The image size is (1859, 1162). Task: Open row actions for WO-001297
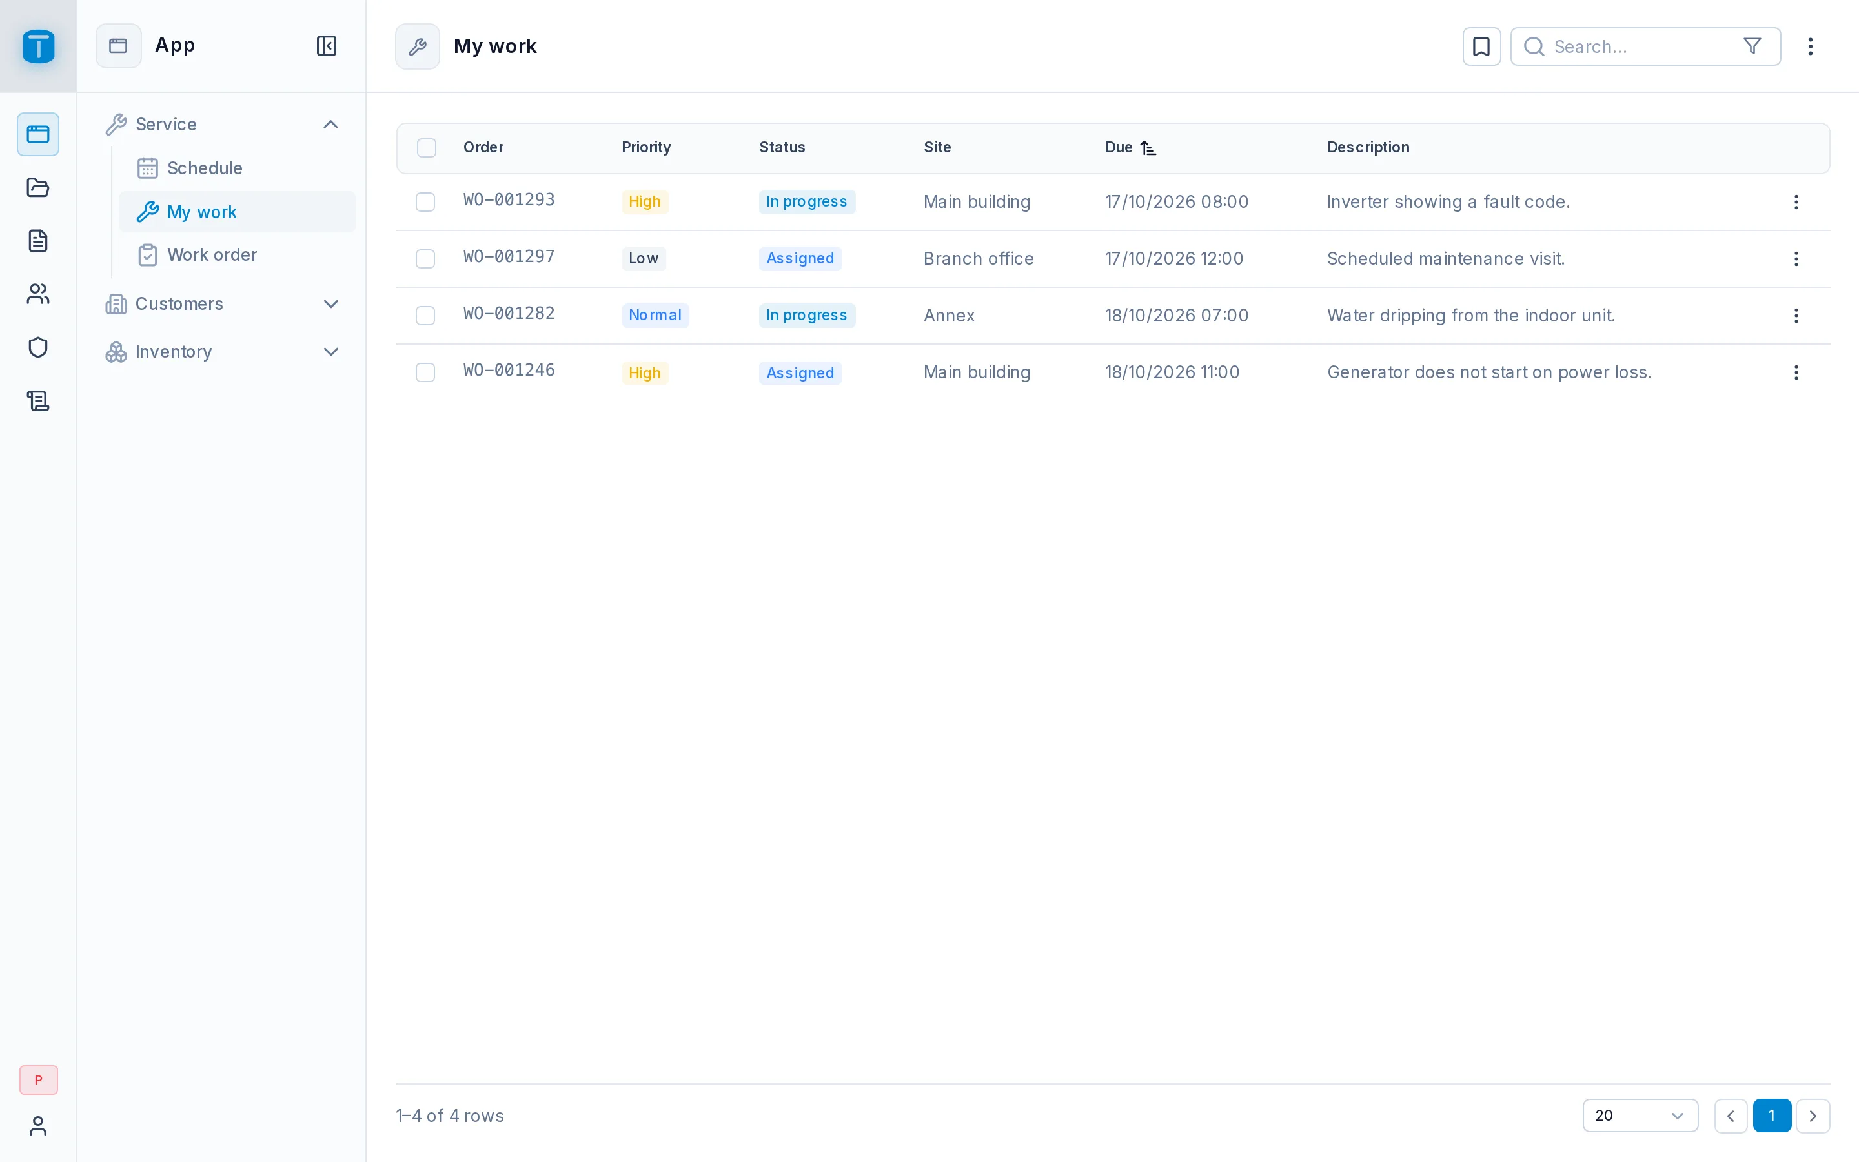(x=1796, y=259)
